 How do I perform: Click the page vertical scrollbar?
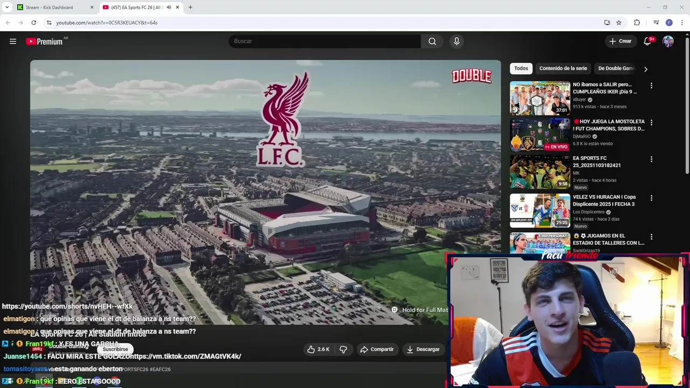687,105
